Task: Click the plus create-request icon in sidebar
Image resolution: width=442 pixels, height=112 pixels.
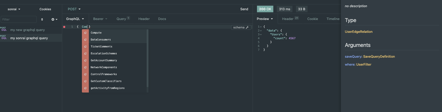Action: point(53,19)
